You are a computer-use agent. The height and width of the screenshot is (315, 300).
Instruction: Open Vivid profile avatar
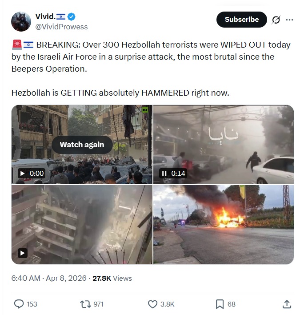coord(21,21)
